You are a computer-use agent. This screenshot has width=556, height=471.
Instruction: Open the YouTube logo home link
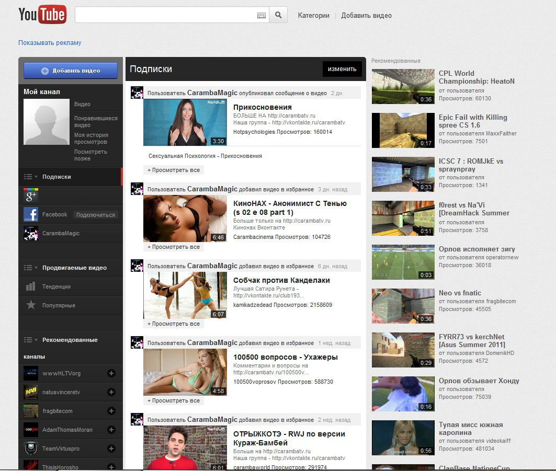pos(42,15)
